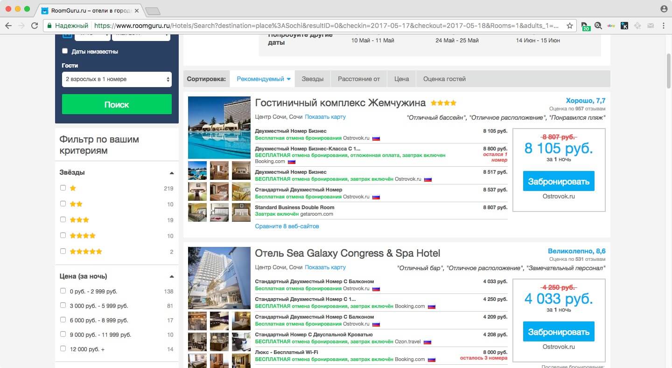Screen dimensions: 672x368
Task: Open the K extension icon
Action: [624, 26]
